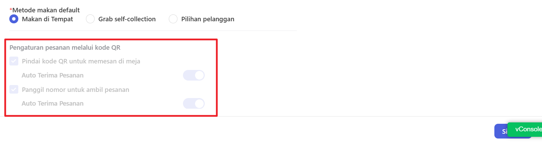This screenshot has height=144, width=542.
Task: Select the Pilihan pelanggan radio button
Action: [x=173, y=19]
